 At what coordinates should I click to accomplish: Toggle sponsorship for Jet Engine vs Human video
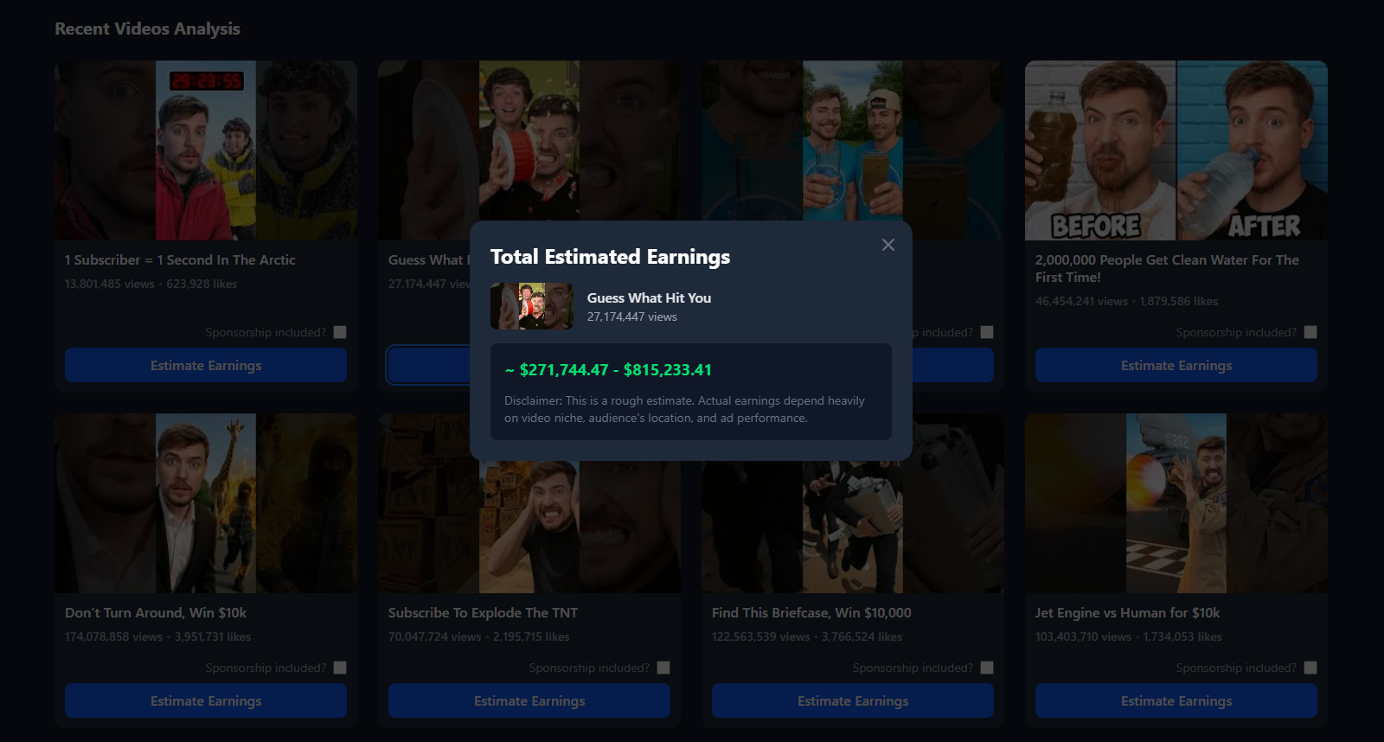(1310, 668)
